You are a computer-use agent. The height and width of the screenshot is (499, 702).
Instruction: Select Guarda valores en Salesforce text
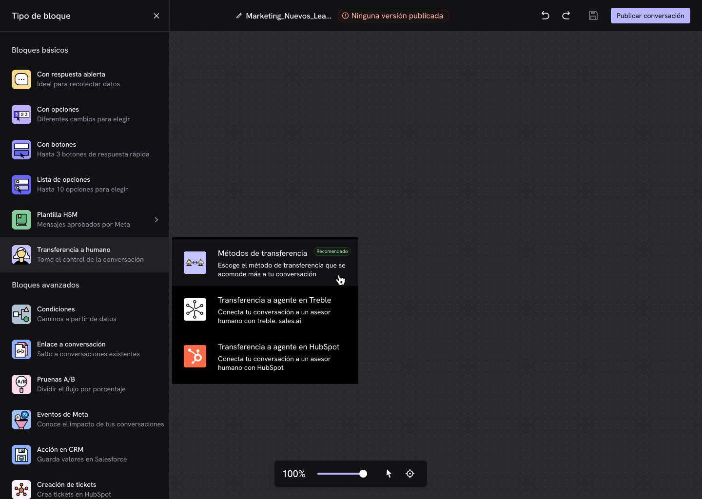click(x=82, y=460)
